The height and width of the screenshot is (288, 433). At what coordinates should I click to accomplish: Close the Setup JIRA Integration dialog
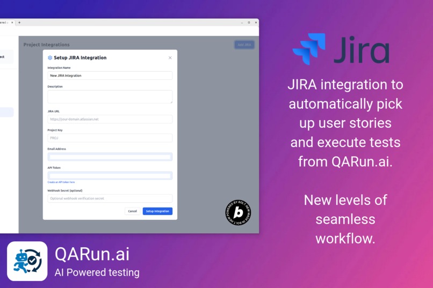[170, 57]
